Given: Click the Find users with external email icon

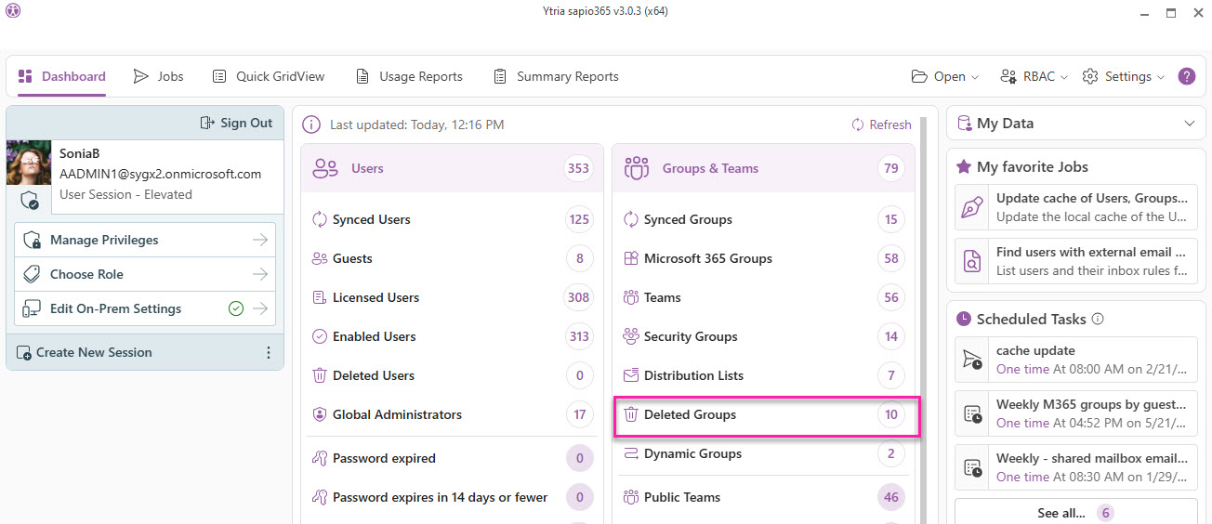Looking at the screenshot, I should click(972, 261).
